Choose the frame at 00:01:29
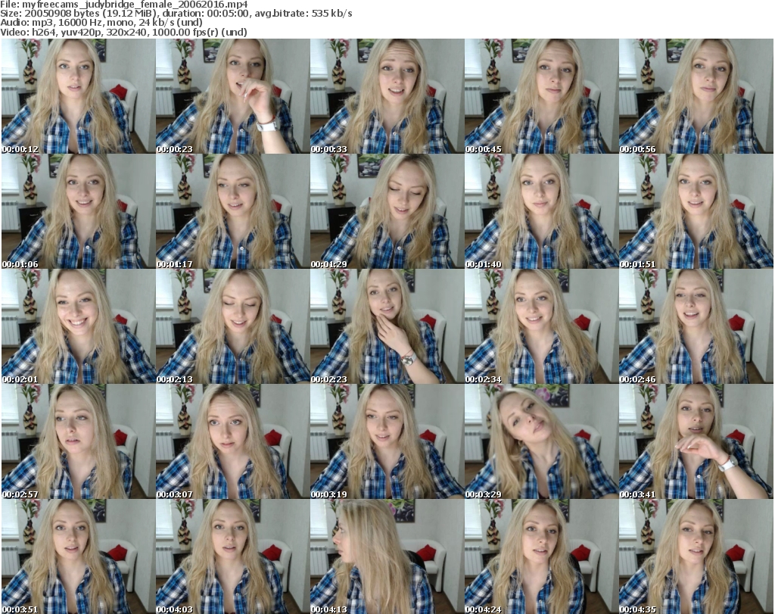The image size is (775, 614). point(387,211)
